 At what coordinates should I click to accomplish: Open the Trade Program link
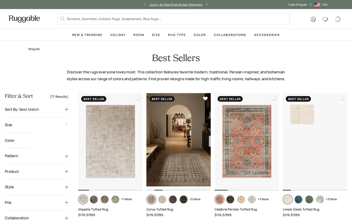click(298, 5)
